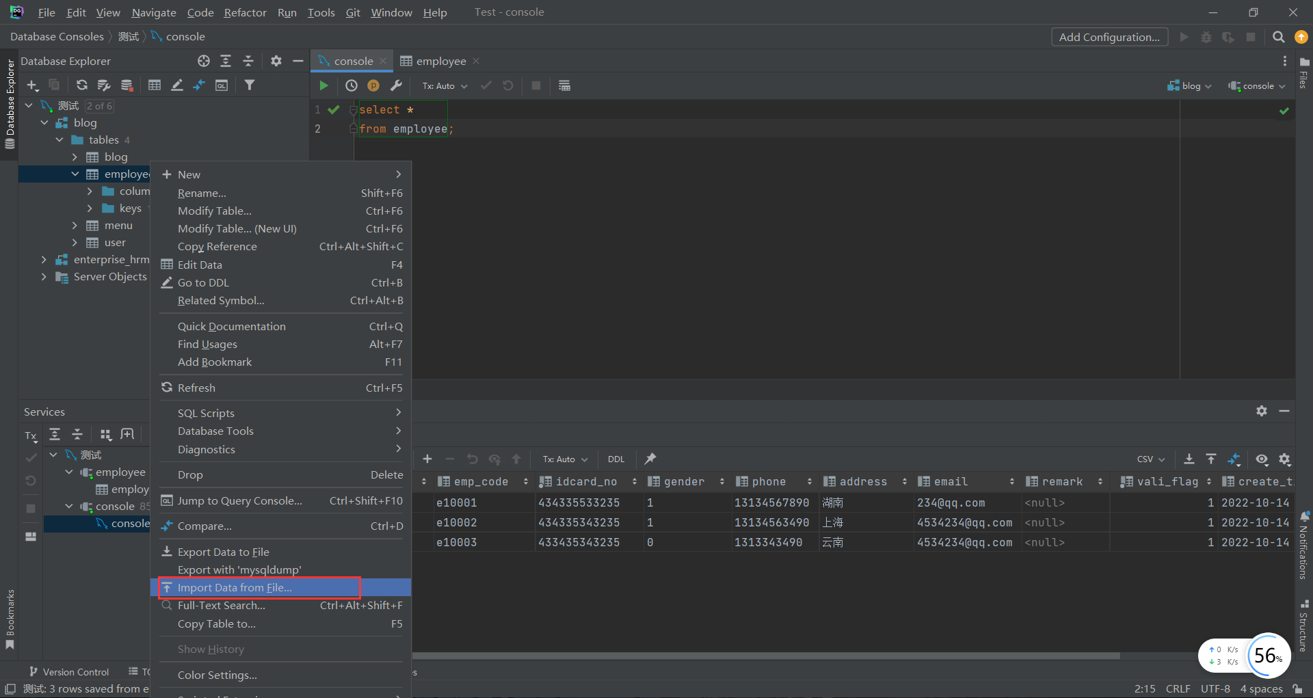The image size is (1313, 698).
Task: Open the blog schema dropdown
Action: 1189,85
